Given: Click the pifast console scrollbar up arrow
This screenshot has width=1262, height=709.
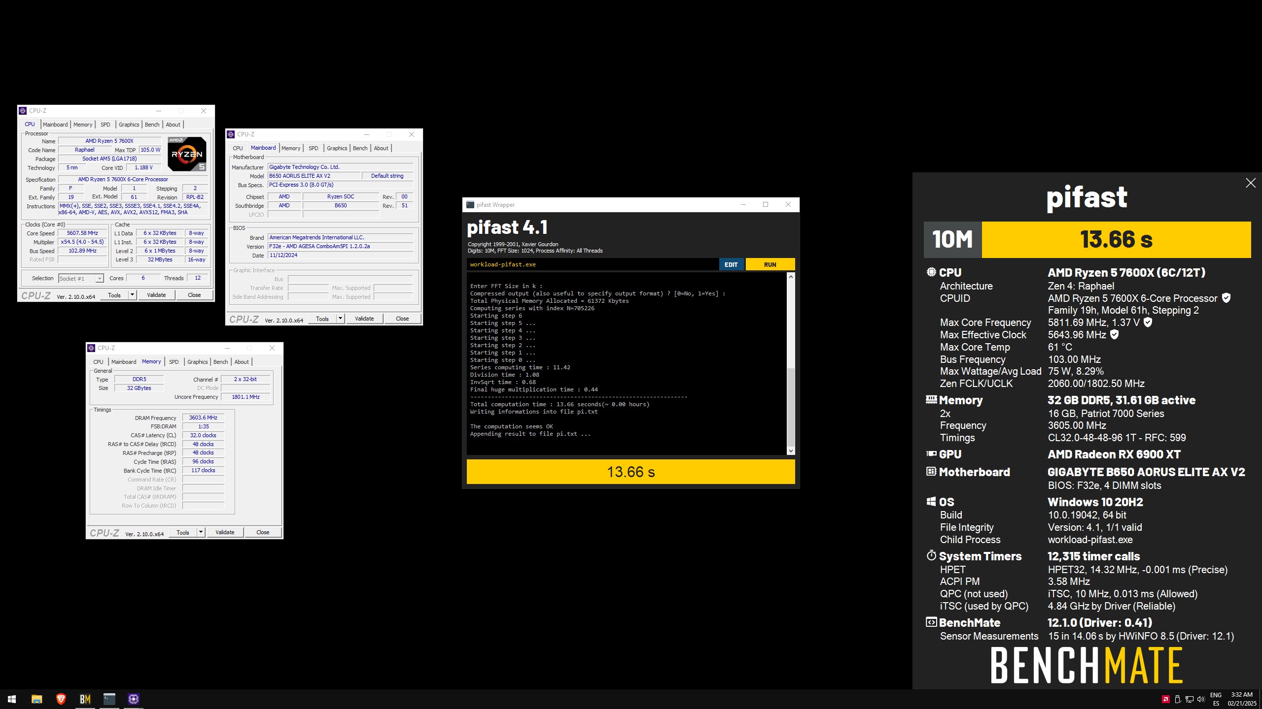Looking at the screenshot, I should (x=791, y=277).
